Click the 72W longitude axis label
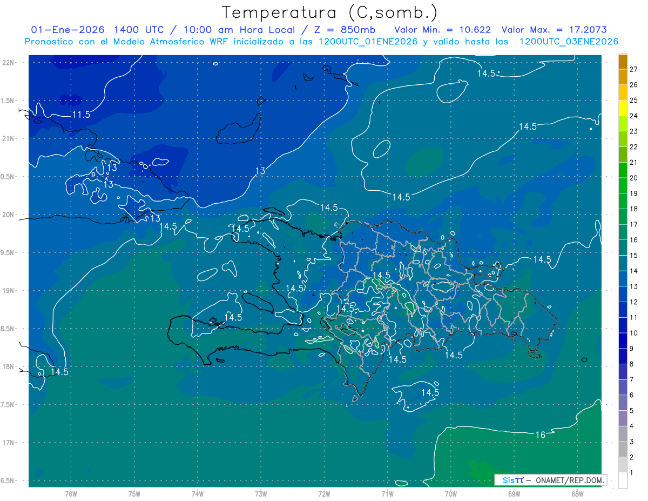 click(324, 494)
